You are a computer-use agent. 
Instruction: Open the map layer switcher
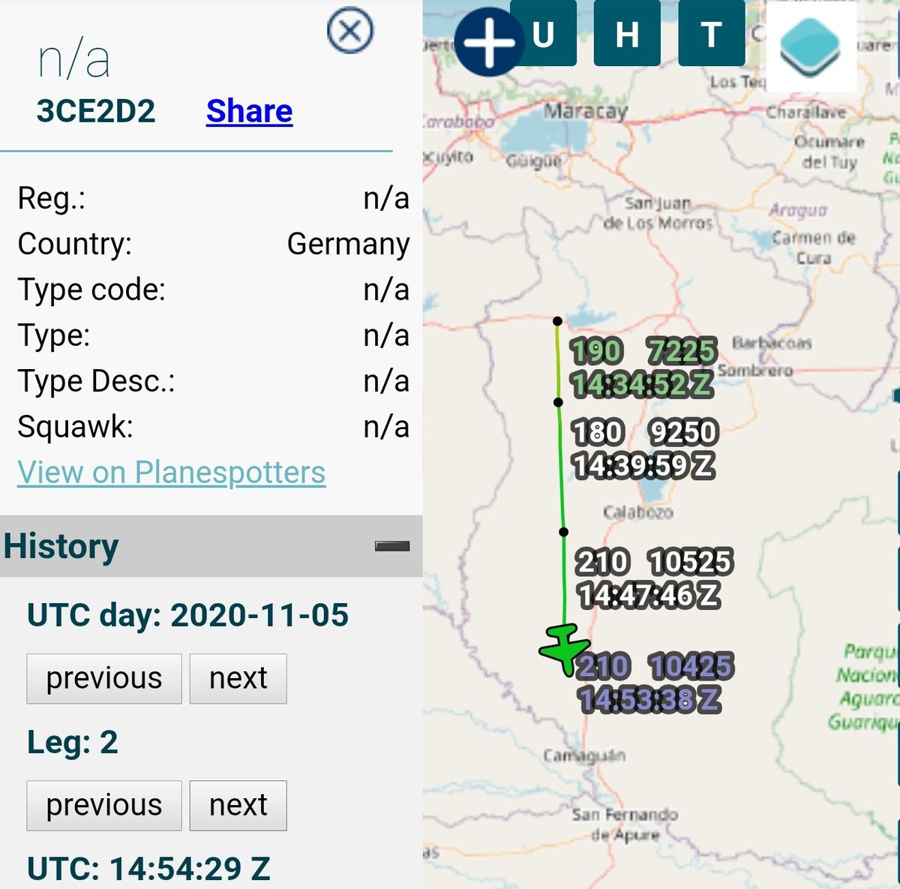coord(810,47)
